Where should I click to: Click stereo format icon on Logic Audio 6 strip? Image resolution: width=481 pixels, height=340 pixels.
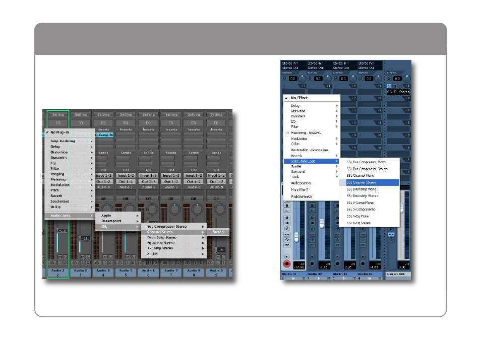click(142, 263)
